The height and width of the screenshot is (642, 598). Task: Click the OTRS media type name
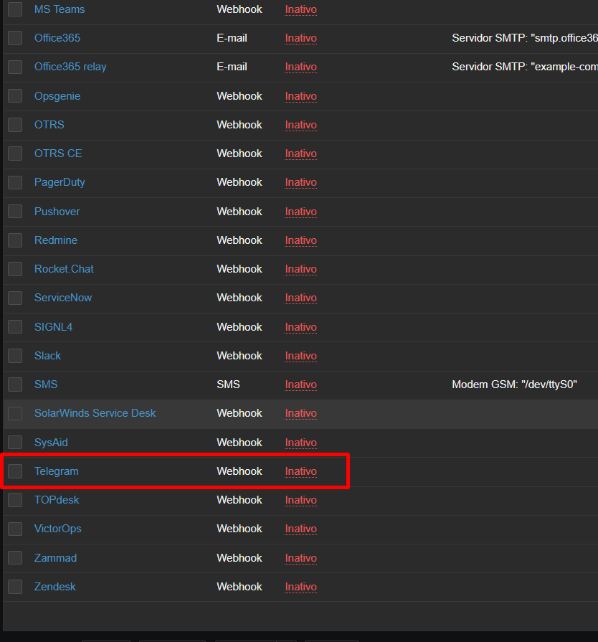[49, 125]
